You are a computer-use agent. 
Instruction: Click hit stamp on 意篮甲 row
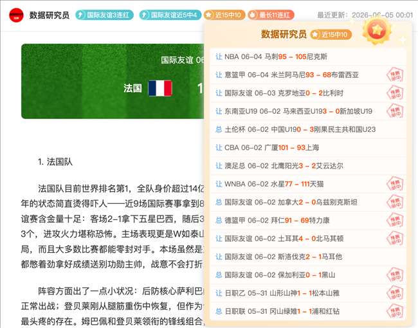395,75
